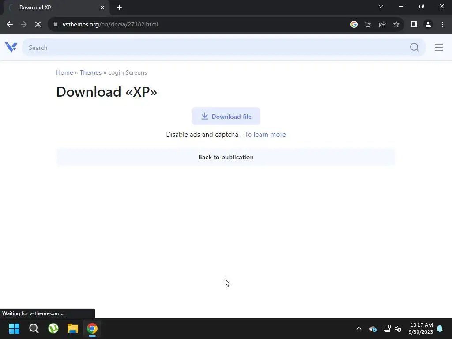This screenshot has height=339, width=452.
Task: Open the network tray icon
Action: pos(387,328)
